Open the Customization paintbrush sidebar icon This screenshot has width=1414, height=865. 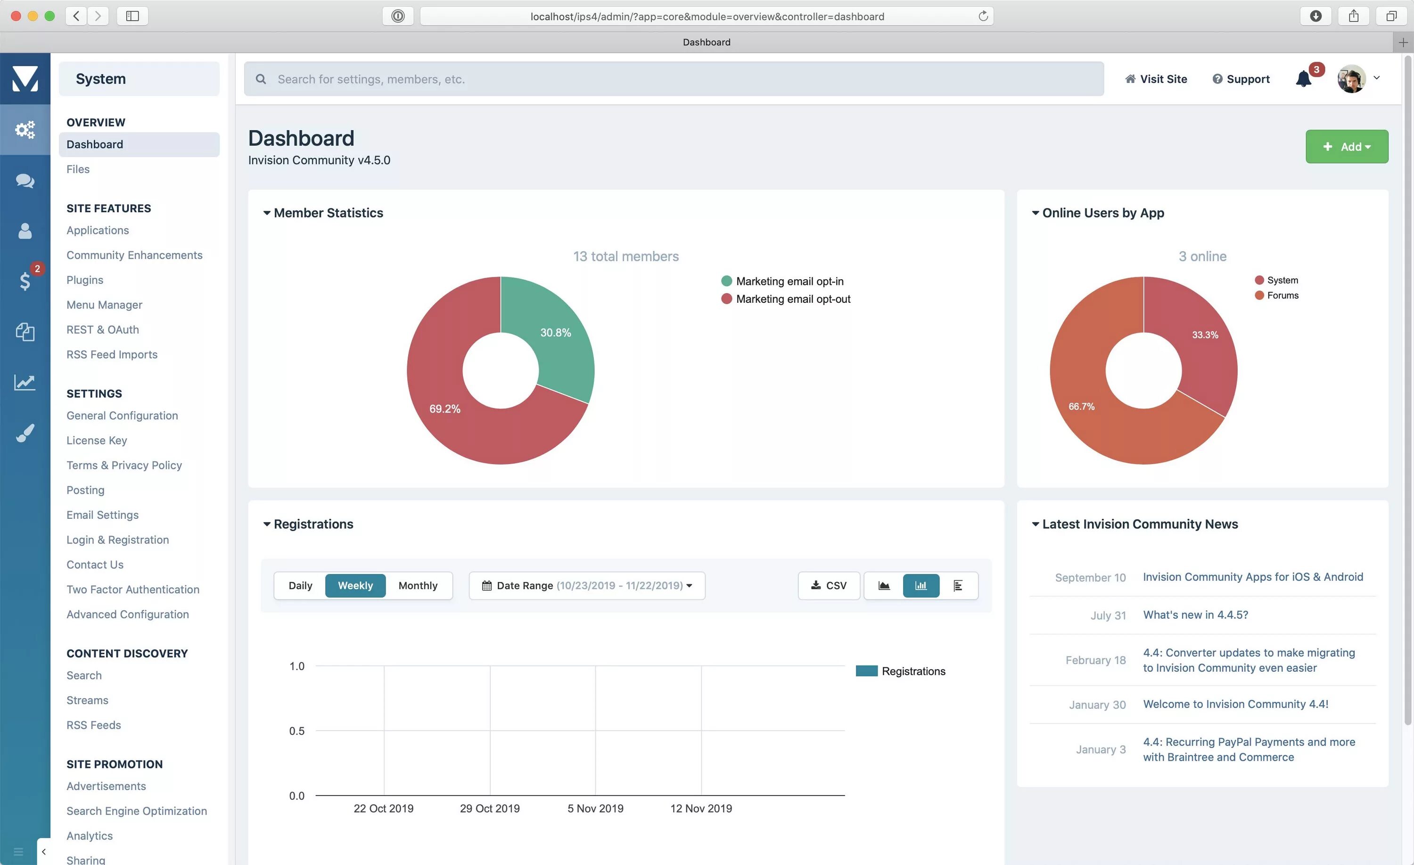pyautogui.click(x=25, y=433)
